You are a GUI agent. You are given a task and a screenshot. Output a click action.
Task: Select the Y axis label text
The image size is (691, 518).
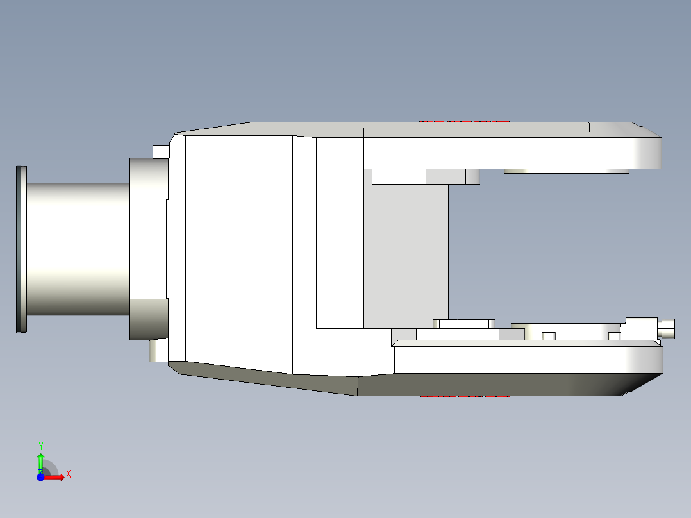(x=42, y=445)
